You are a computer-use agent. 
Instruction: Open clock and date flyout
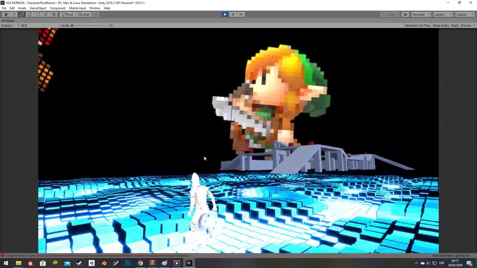click(x=455, y=263)
